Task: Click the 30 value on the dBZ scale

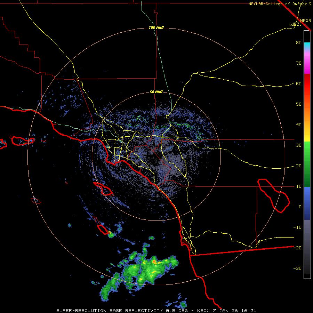Action: [x=299, y=145]
